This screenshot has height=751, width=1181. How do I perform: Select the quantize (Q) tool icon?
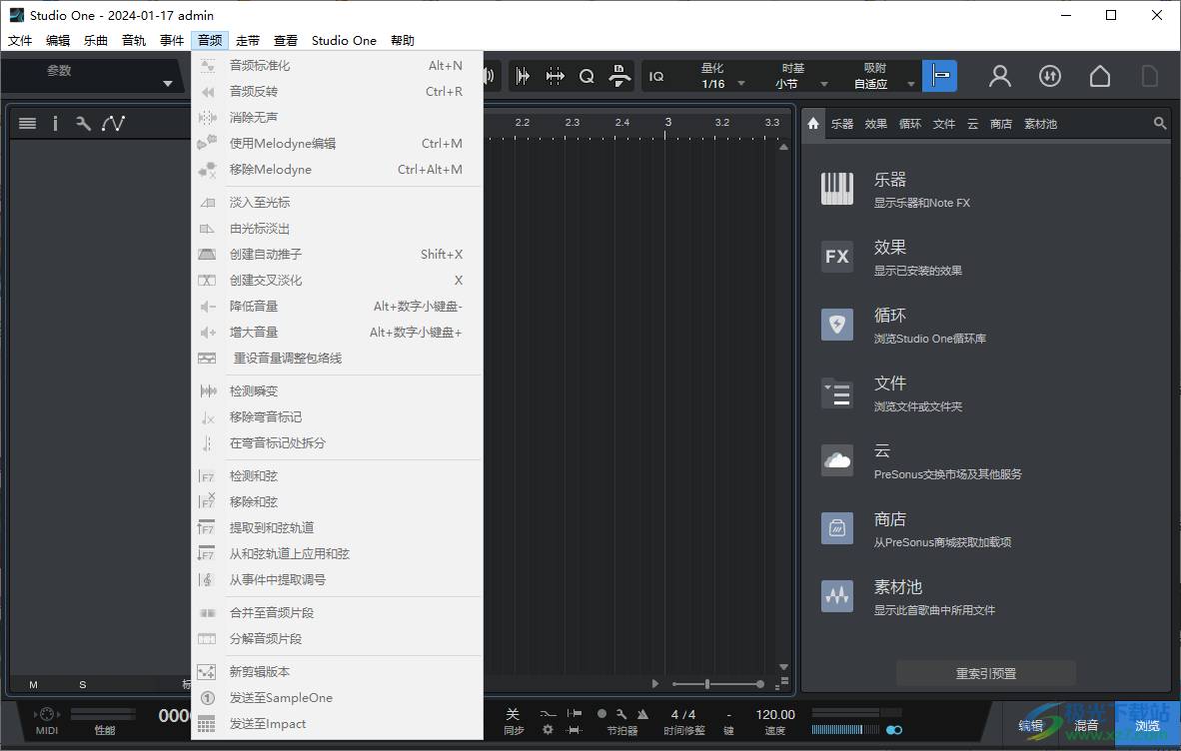pyautogui.click(x=585, y=75)
